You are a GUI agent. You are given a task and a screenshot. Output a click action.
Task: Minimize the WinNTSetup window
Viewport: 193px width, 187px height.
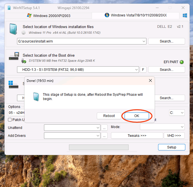tap(157, 8)
